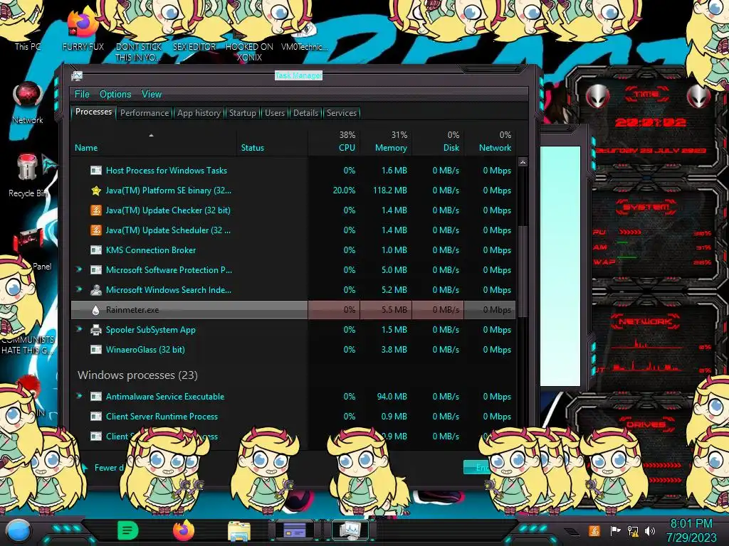
Task: Sort by the Disk column header
Action: 451,148
